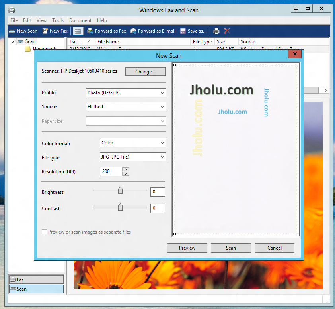Toggle the preview pane icon

coord(78,31)
